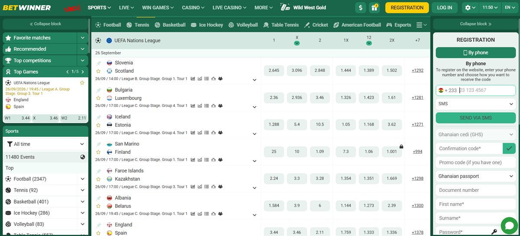
Task: Open list icon for Slovenia vs Scotland
Action: pyautogui.click(x=206, y=79)
